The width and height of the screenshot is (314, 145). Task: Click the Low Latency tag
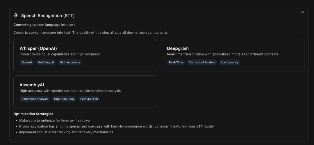coord(229,62)
